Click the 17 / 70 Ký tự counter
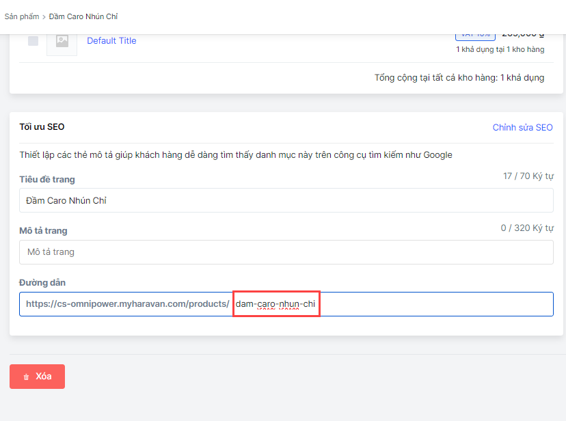The width and height of the screenshot is (566, 421). tap(528, 176)
